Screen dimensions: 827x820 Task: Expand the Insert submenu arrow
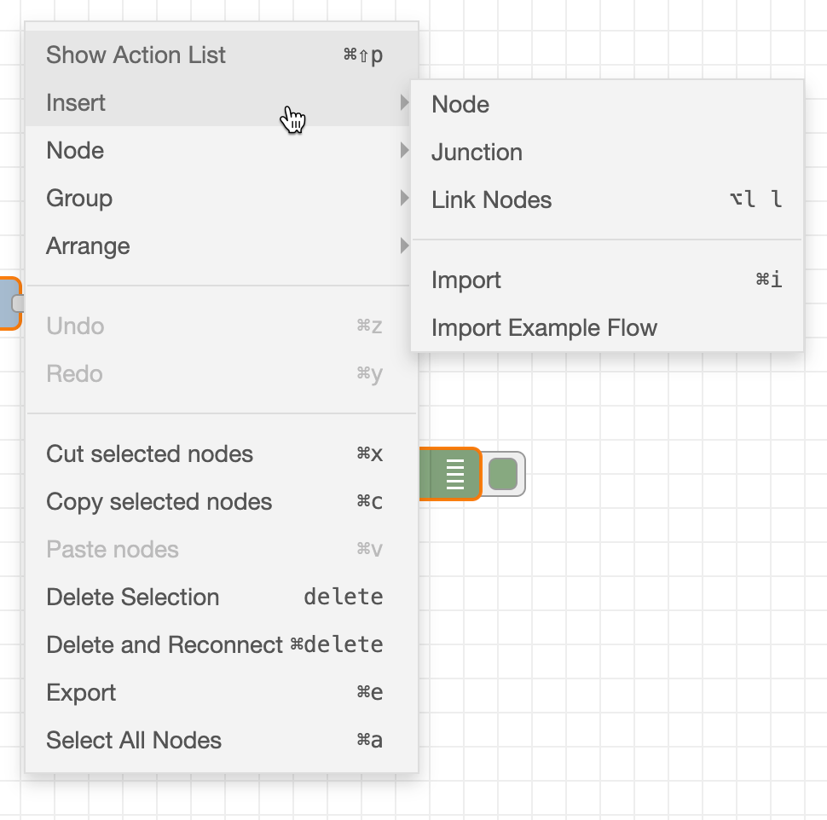click(x=404, y=102)
